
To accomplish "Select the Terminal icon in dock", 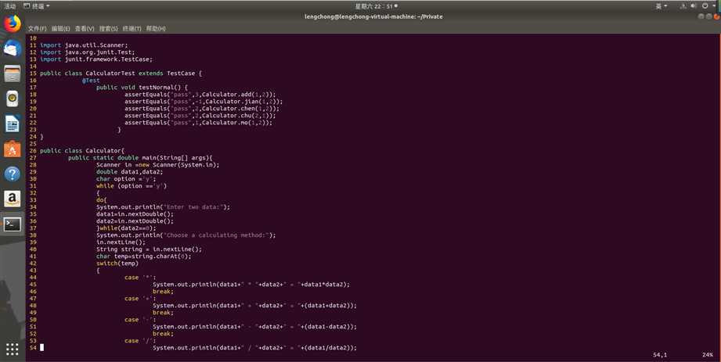I will pos(13,224).
